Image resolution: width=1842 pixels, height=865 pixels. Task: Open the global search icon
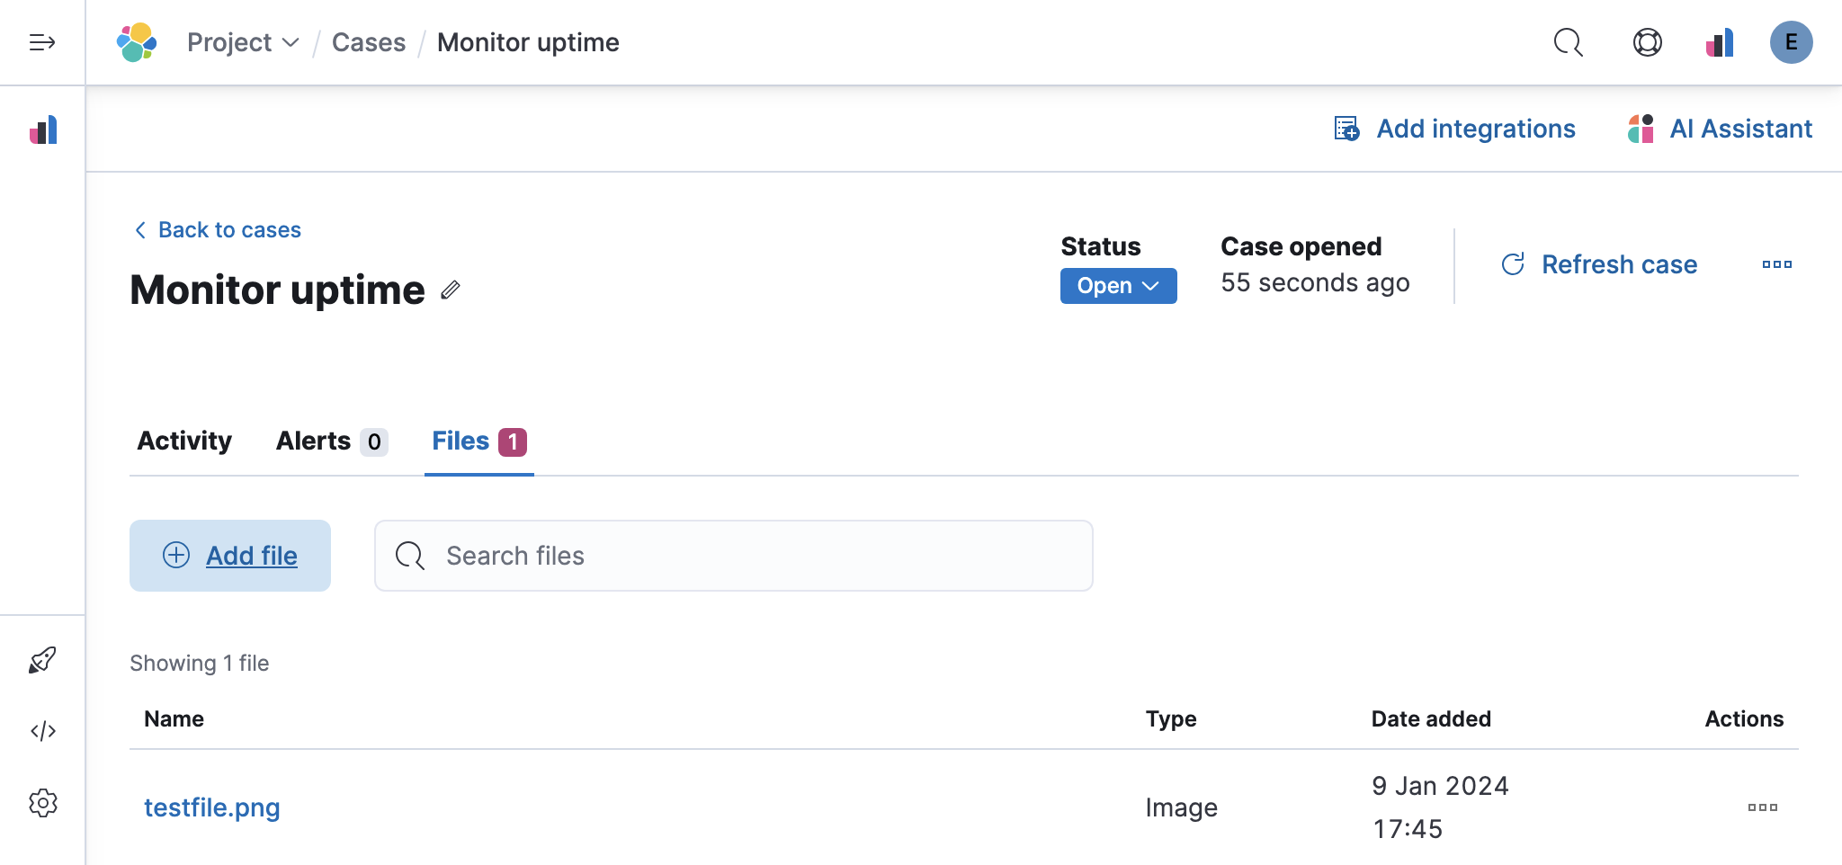pyautogui.click(x=1568, y=42)
